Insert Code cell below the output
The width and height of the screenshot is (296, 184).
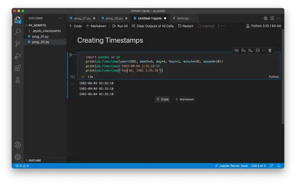pyautogui.click(x=162, y=99)
